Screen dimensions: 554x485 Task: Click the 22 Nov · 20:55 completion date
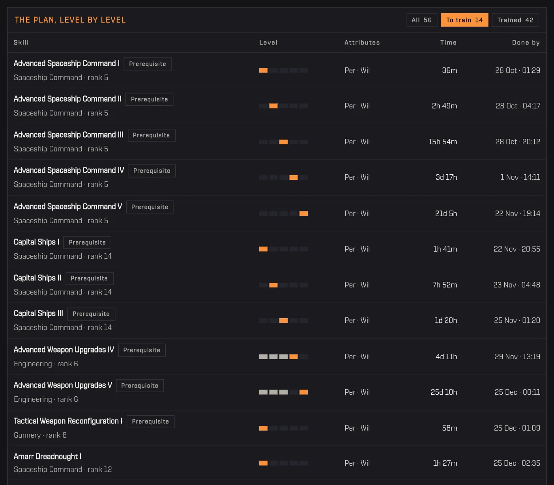pos(517,249)
